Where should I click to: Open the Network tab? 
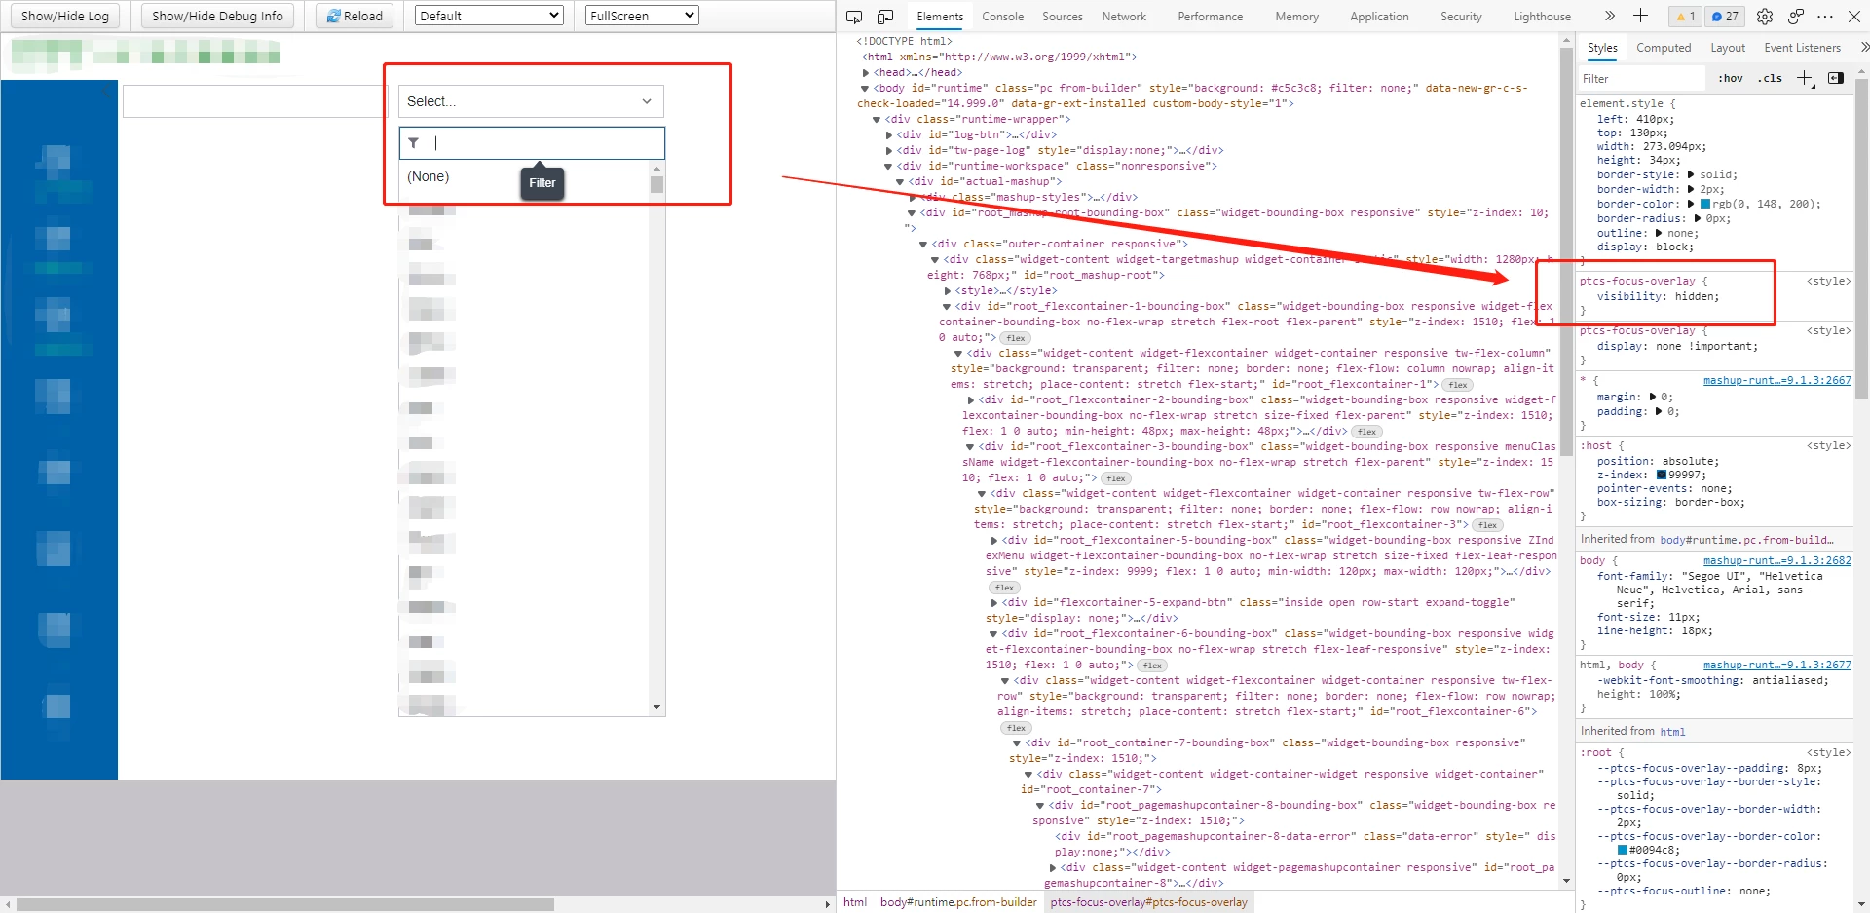[x=1124, y=17]
